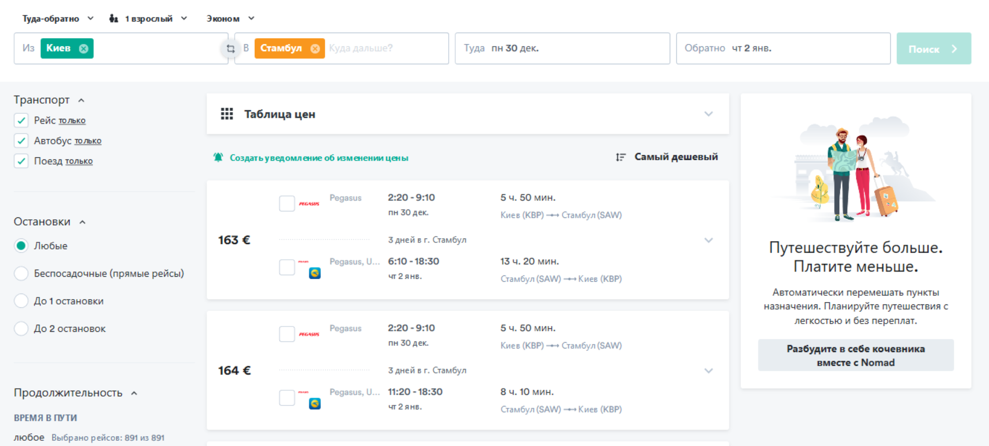Select Беспосадочные (прямые рейсы) radio option
The height and width of the screenshot is (446, 989).
pos(21,274)
